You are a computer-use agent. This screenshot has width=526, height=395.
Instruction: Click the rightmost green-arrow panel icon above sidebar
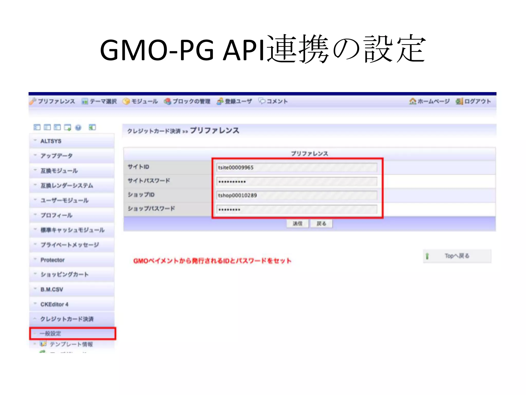(x=92, y=127)
